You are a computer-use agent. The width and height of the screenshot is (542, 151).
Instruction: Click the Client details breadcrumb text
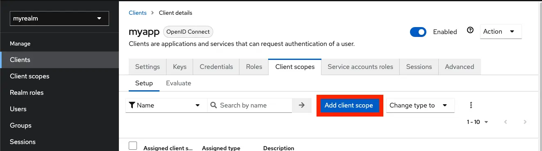(x=175, y=13)
